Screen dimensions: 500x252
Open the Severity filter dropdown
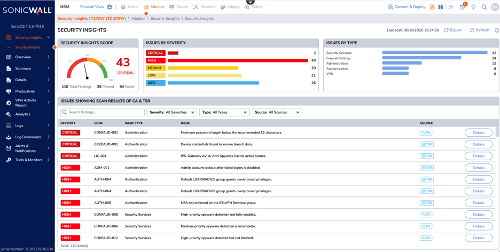(x=171, y=112)
